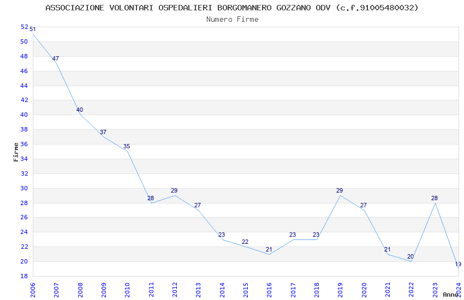Select the 29 peak at 2012

174,191
